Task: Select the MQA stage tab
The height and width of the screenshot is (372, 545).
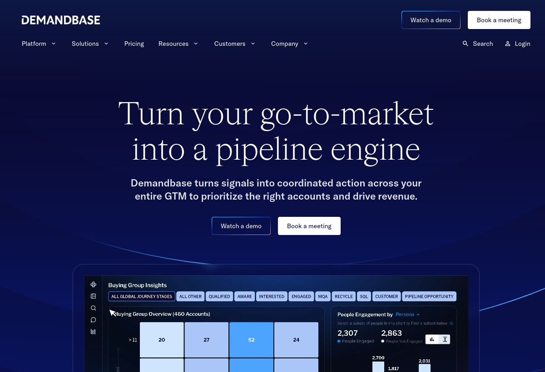Action: (323, 296)
